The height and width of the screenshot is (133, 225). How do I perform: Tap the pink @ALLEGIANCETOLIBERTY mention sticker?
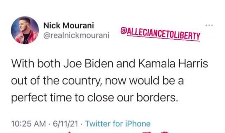[x=160, y=34]
